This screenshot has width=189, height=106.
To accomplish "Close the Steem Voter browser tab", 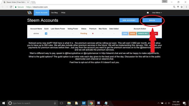I will pyautogui.click(x=28, y=2).
